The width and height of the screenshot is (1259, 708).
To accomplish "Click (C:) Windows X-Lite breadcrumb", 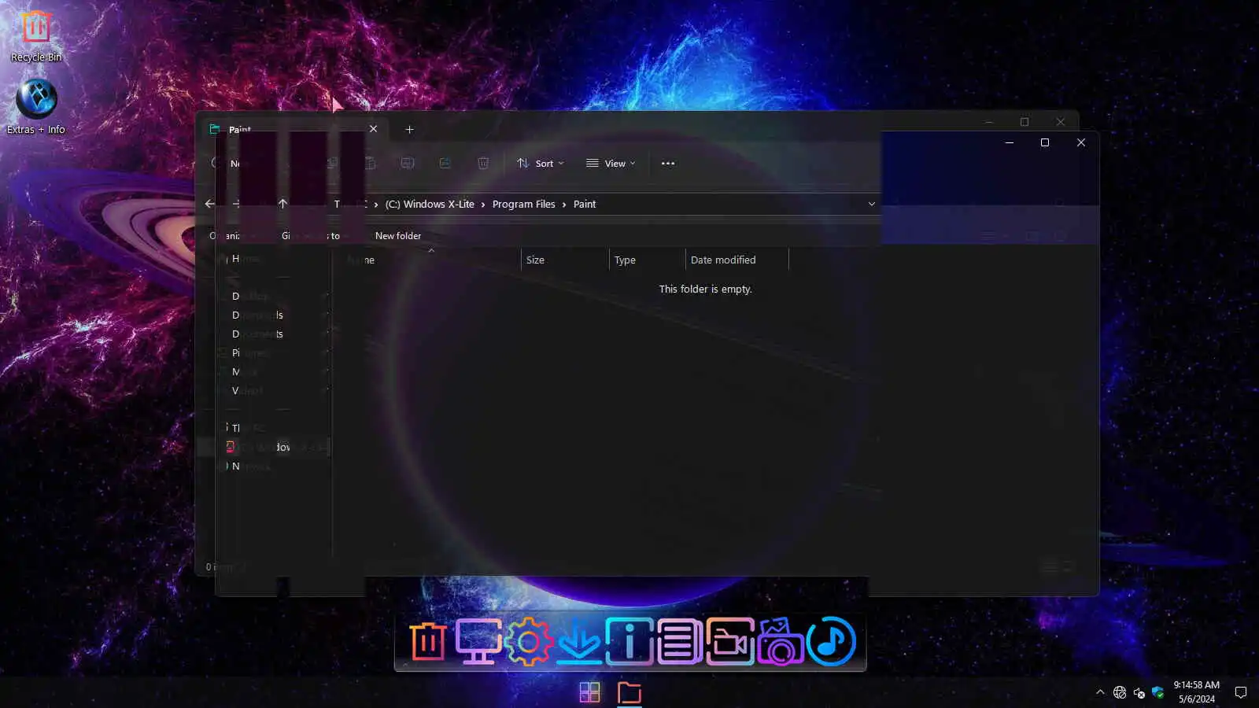I will click(430, 205).
